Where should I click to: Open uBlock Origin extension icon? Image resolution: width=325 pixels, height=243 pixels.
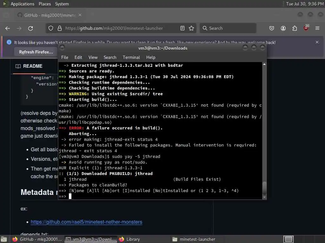click(x=306, y=28)
